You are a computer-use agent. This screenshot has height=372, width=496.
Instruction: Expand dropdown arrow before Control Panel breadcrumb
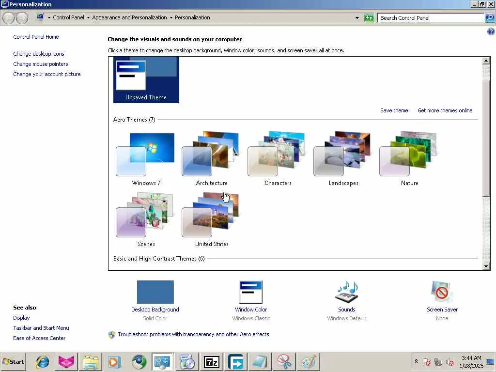coord(49,18)
